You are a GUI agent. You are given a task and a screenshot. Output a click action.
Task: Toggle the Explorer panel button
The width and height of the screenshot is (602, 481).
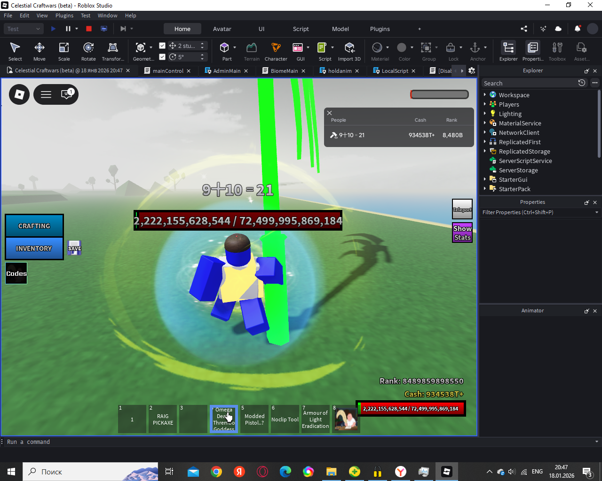tap(508, 51)
